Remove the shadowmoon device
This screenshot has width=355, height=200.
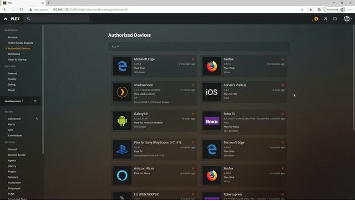pos(193,85)
